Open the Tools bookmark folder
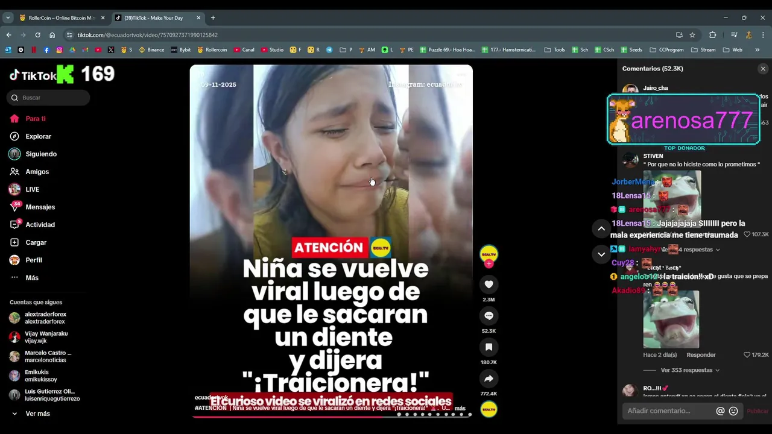The width and height of the screenshot is (772, 434). [555, 50]
